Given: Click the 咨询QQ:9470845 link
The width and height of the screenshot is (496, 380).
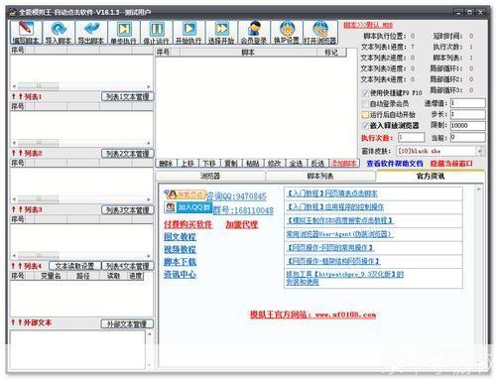Looking at the screenshot, I should tap(236, 196).
